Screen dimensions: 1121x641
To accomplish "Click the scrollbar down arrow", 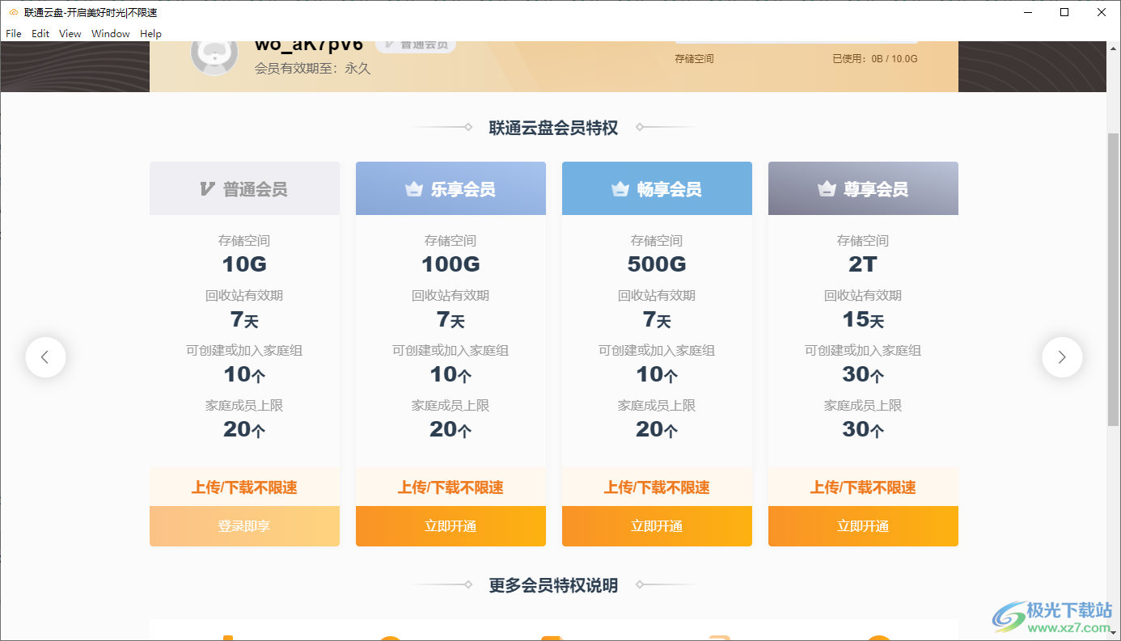I will (1113, 633).
